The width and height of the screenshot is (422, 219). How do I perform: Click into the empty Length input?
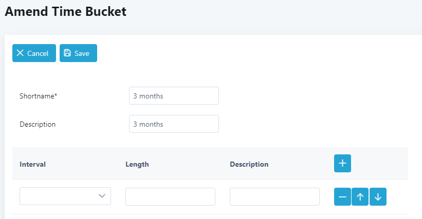tap(170, 197)
